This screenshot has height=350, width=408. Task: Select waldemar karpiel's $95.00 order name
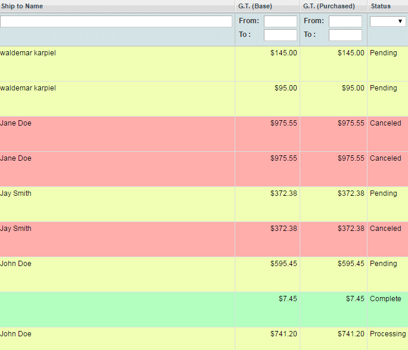tap(28, 88)
